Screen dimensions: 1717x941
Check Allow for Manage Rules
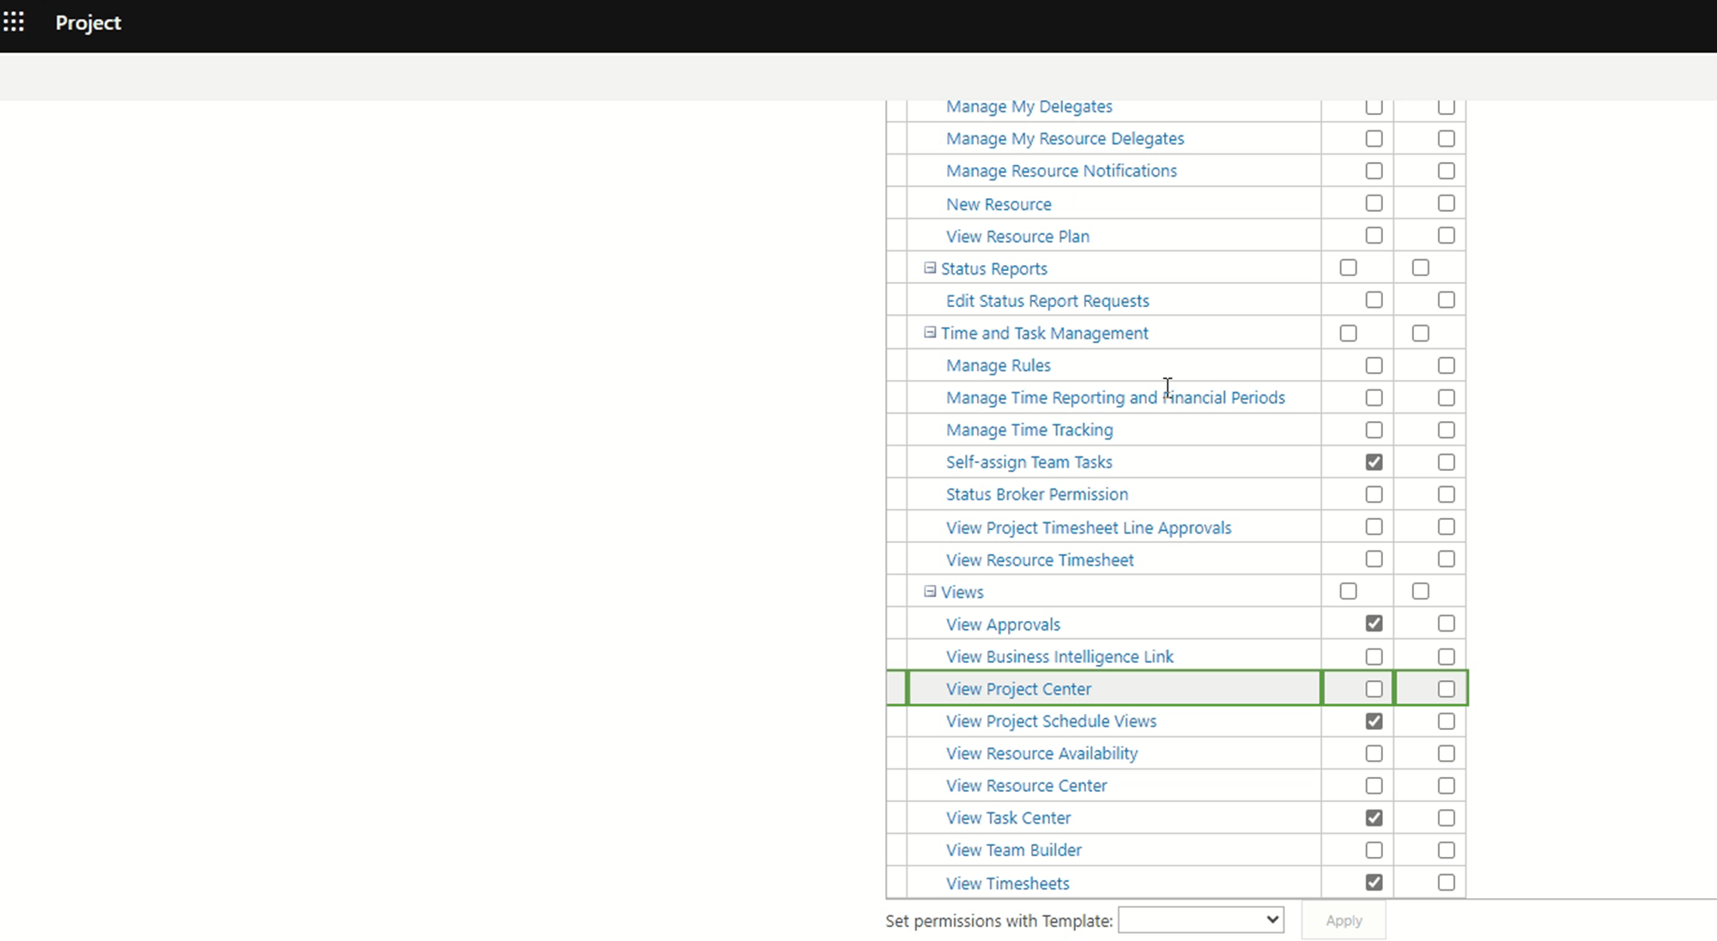[1374, 365]
